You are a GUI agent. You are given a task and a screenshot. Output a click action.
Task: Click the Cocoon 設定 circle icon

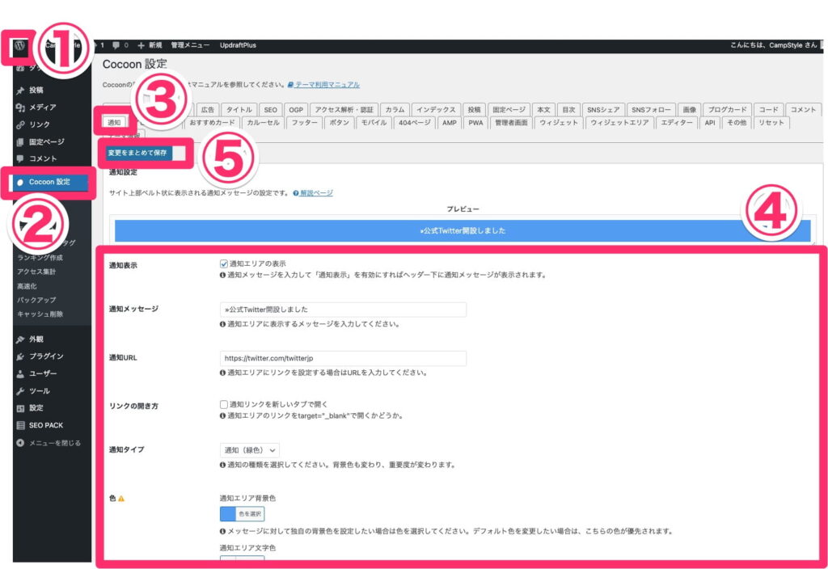click(20, 183)
